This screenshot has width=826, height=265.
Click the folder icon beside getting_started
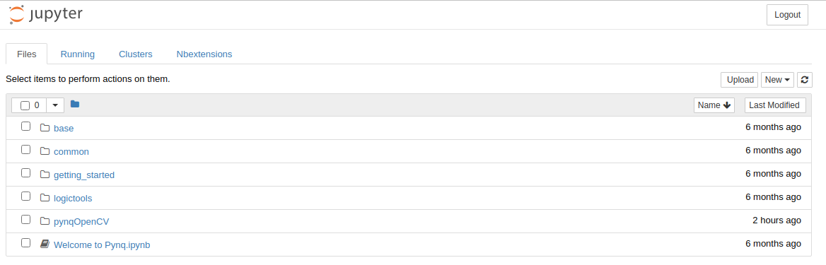[x=45, y=175]
